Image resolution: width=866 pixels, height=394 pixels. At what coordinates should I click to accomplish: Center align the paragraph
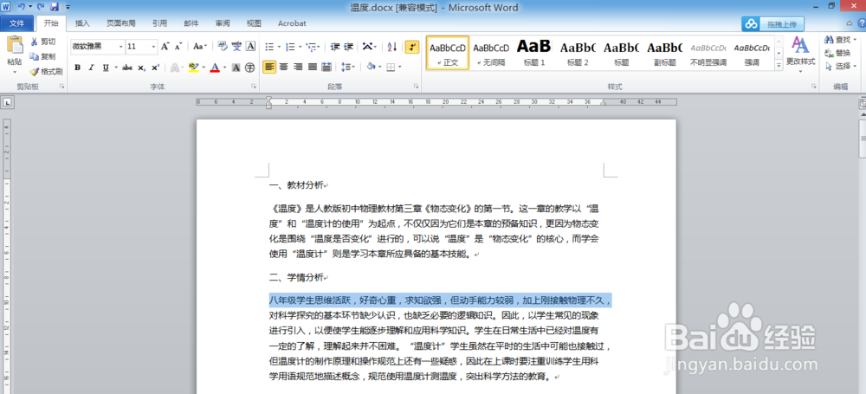click(284, 67)
